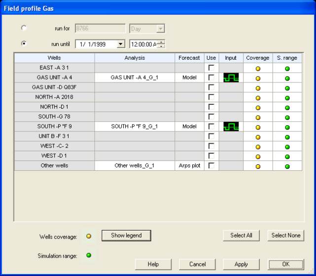Click the Select All button

pos(241,236)
